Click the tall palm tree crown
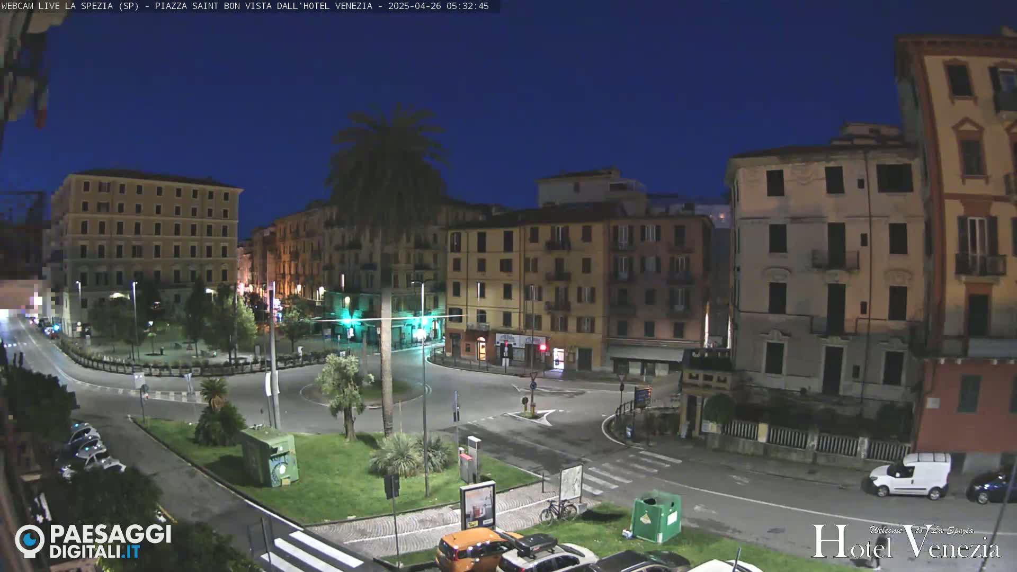 pyautogui.click(x=387, y=159)
